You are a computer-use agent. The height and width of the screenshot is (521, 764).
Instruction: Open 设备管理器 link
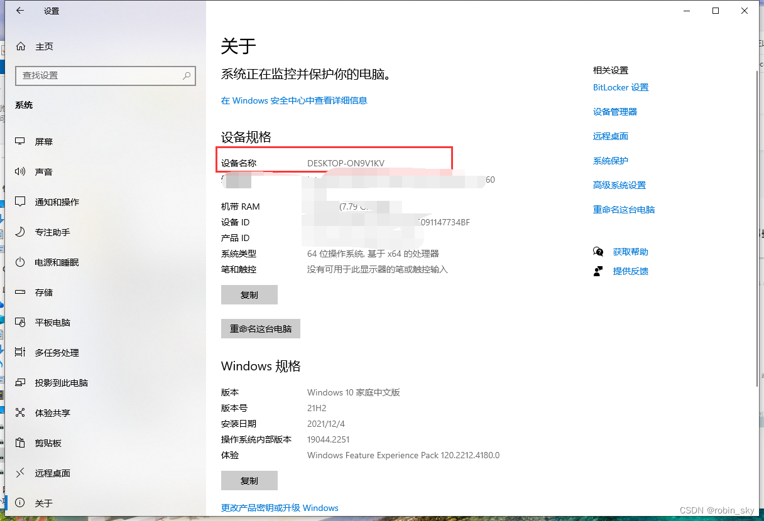615,112
